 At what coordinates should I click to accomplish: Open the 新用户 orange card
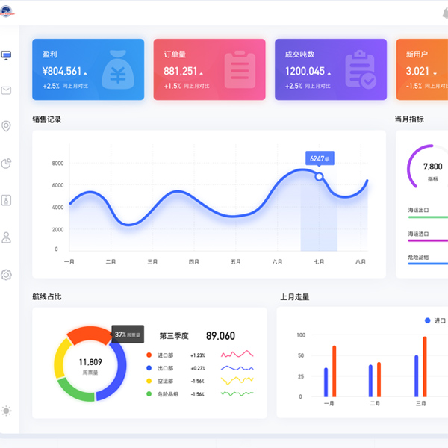(x=422, y=69)
